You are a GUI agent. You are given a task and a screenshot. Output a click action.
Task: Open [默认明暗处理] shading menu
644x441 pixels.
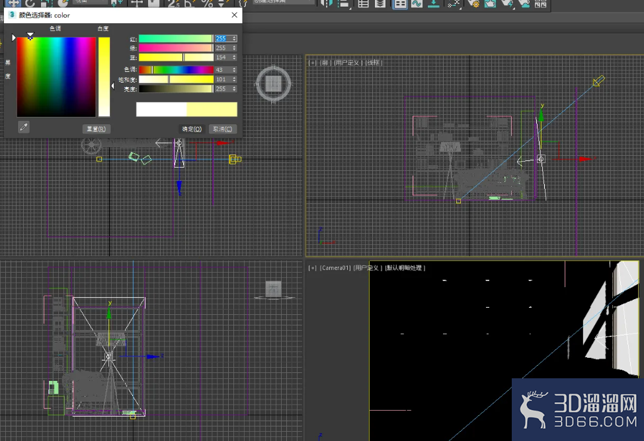(405, 268)
